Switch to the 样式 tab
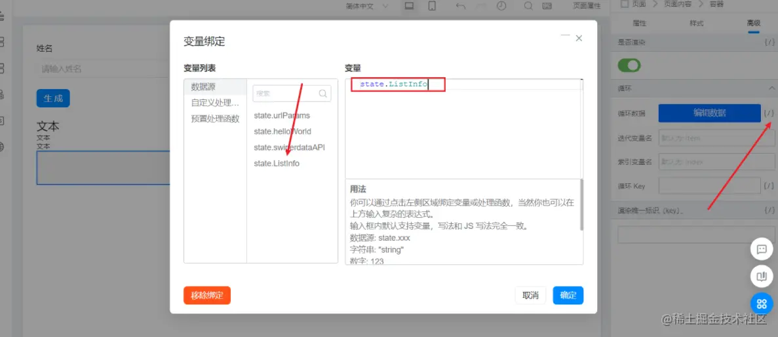The width and height of the screenshot is (778, 337). point(697,24)
